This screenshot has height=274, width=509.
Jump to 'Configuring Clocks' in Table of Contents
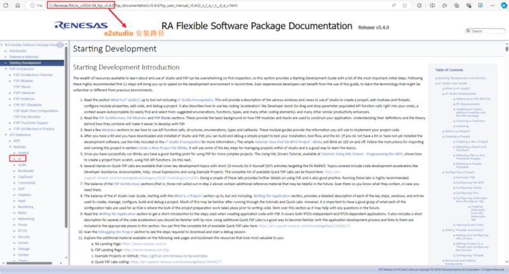[x=469, y=188]
